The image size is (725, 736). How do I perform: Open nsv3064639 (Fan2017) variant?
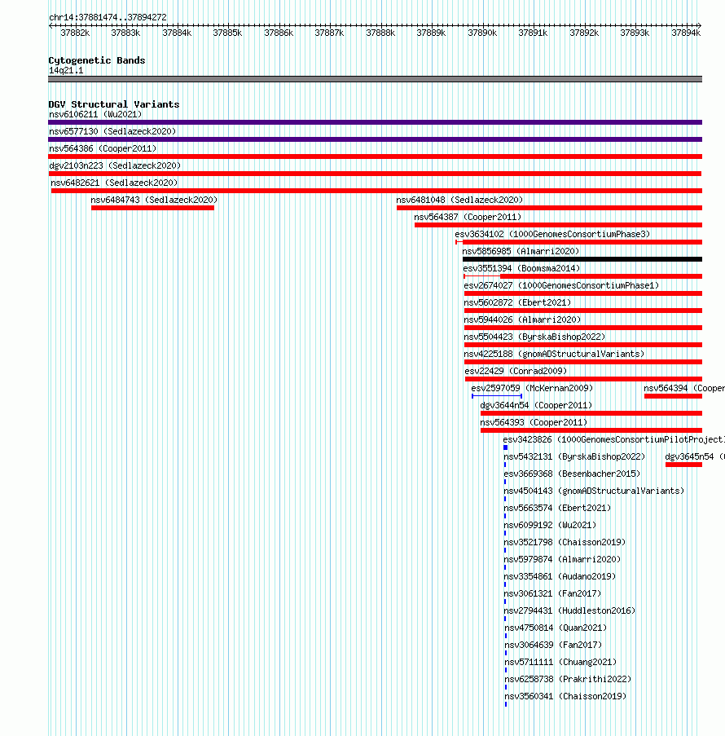(553, 646)
